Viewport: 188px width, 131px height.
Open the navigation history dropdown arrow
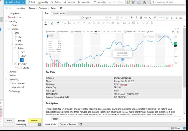tap(14, 8)
